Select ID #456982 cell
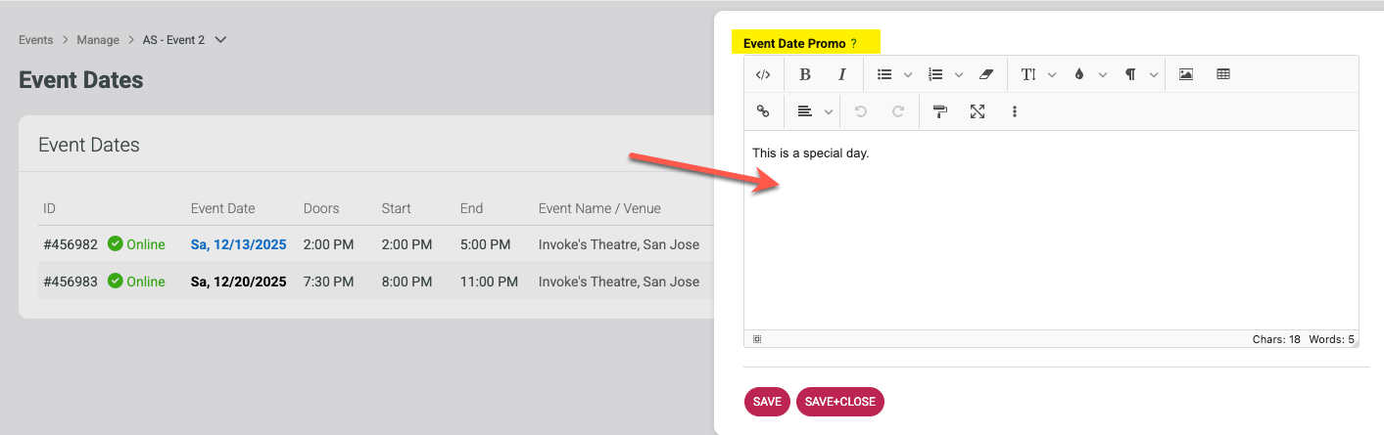This screenshot has height=435, width=1384. (x=71, y=244)
